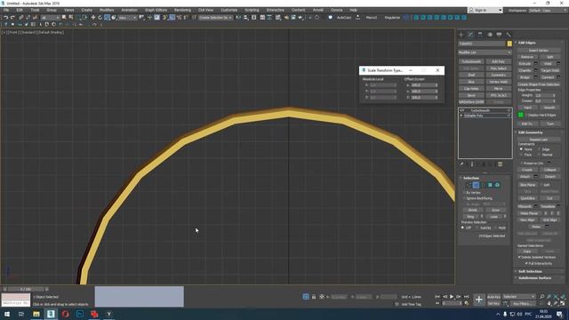569x320 pixels.
Task: Open the Motion tab in command panel
Action: click(490, 35)
